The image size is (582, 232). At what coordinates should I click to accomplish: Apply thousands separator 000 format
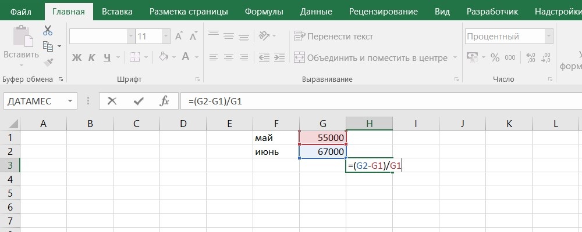point(510,57)
